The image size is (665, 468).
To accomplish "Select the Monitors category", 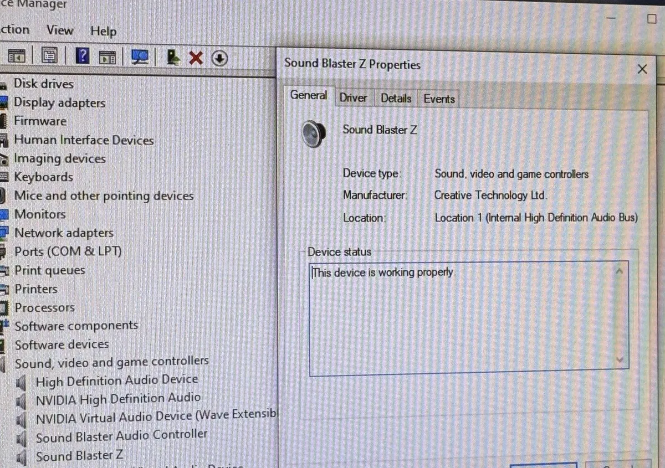I will click(x=39, y=214).
